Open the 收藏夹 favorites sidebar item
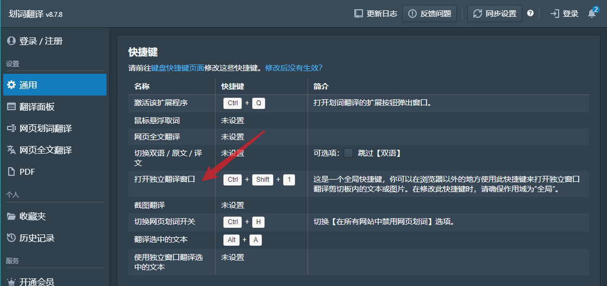The image size is (607, 286). tap(54, 216)
